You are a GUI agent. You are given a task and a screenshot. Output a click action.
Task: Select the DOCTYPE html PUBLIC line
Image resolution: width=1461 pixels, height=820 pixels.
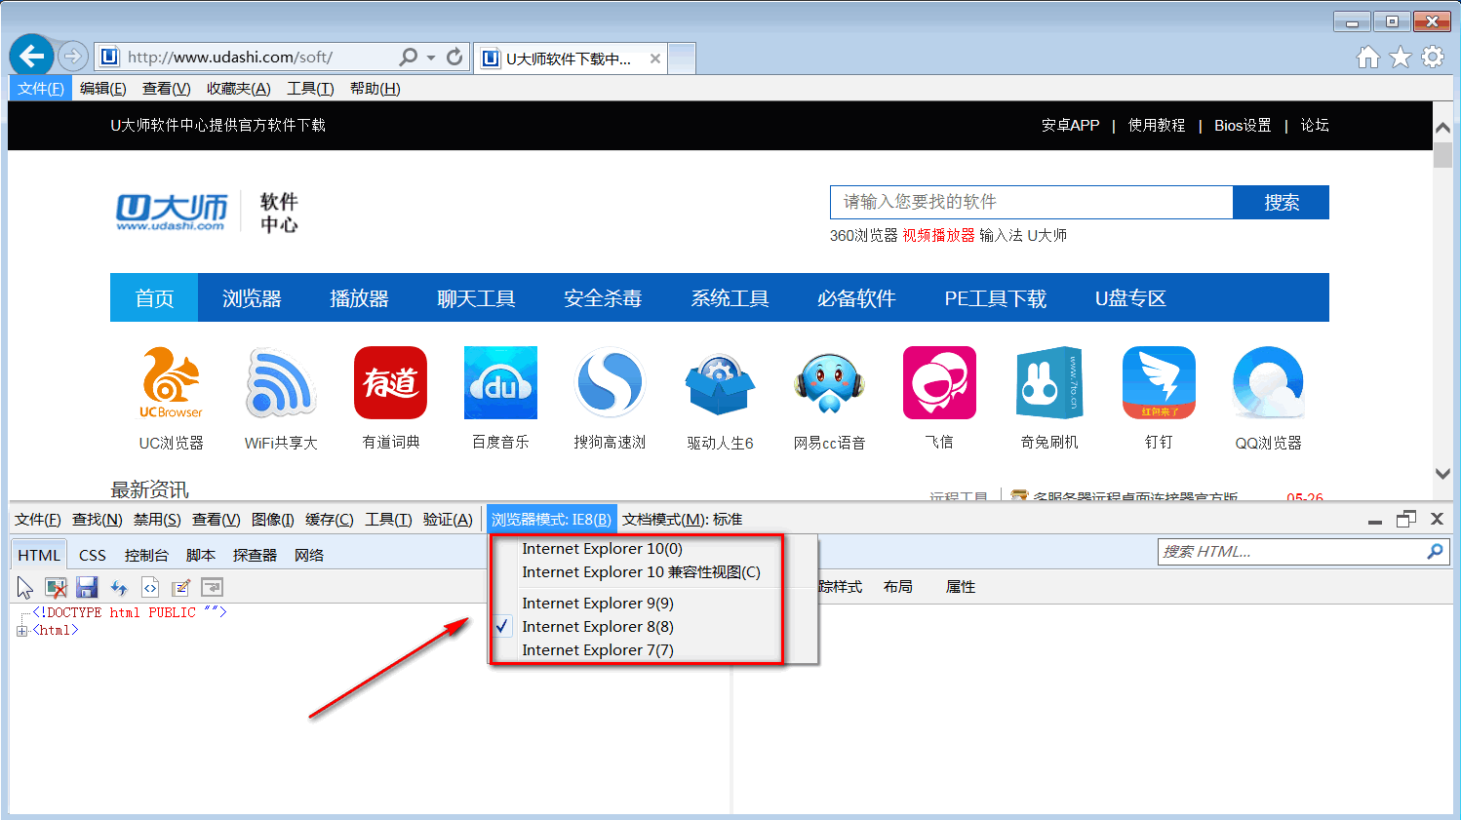click(x=130, y=612)
